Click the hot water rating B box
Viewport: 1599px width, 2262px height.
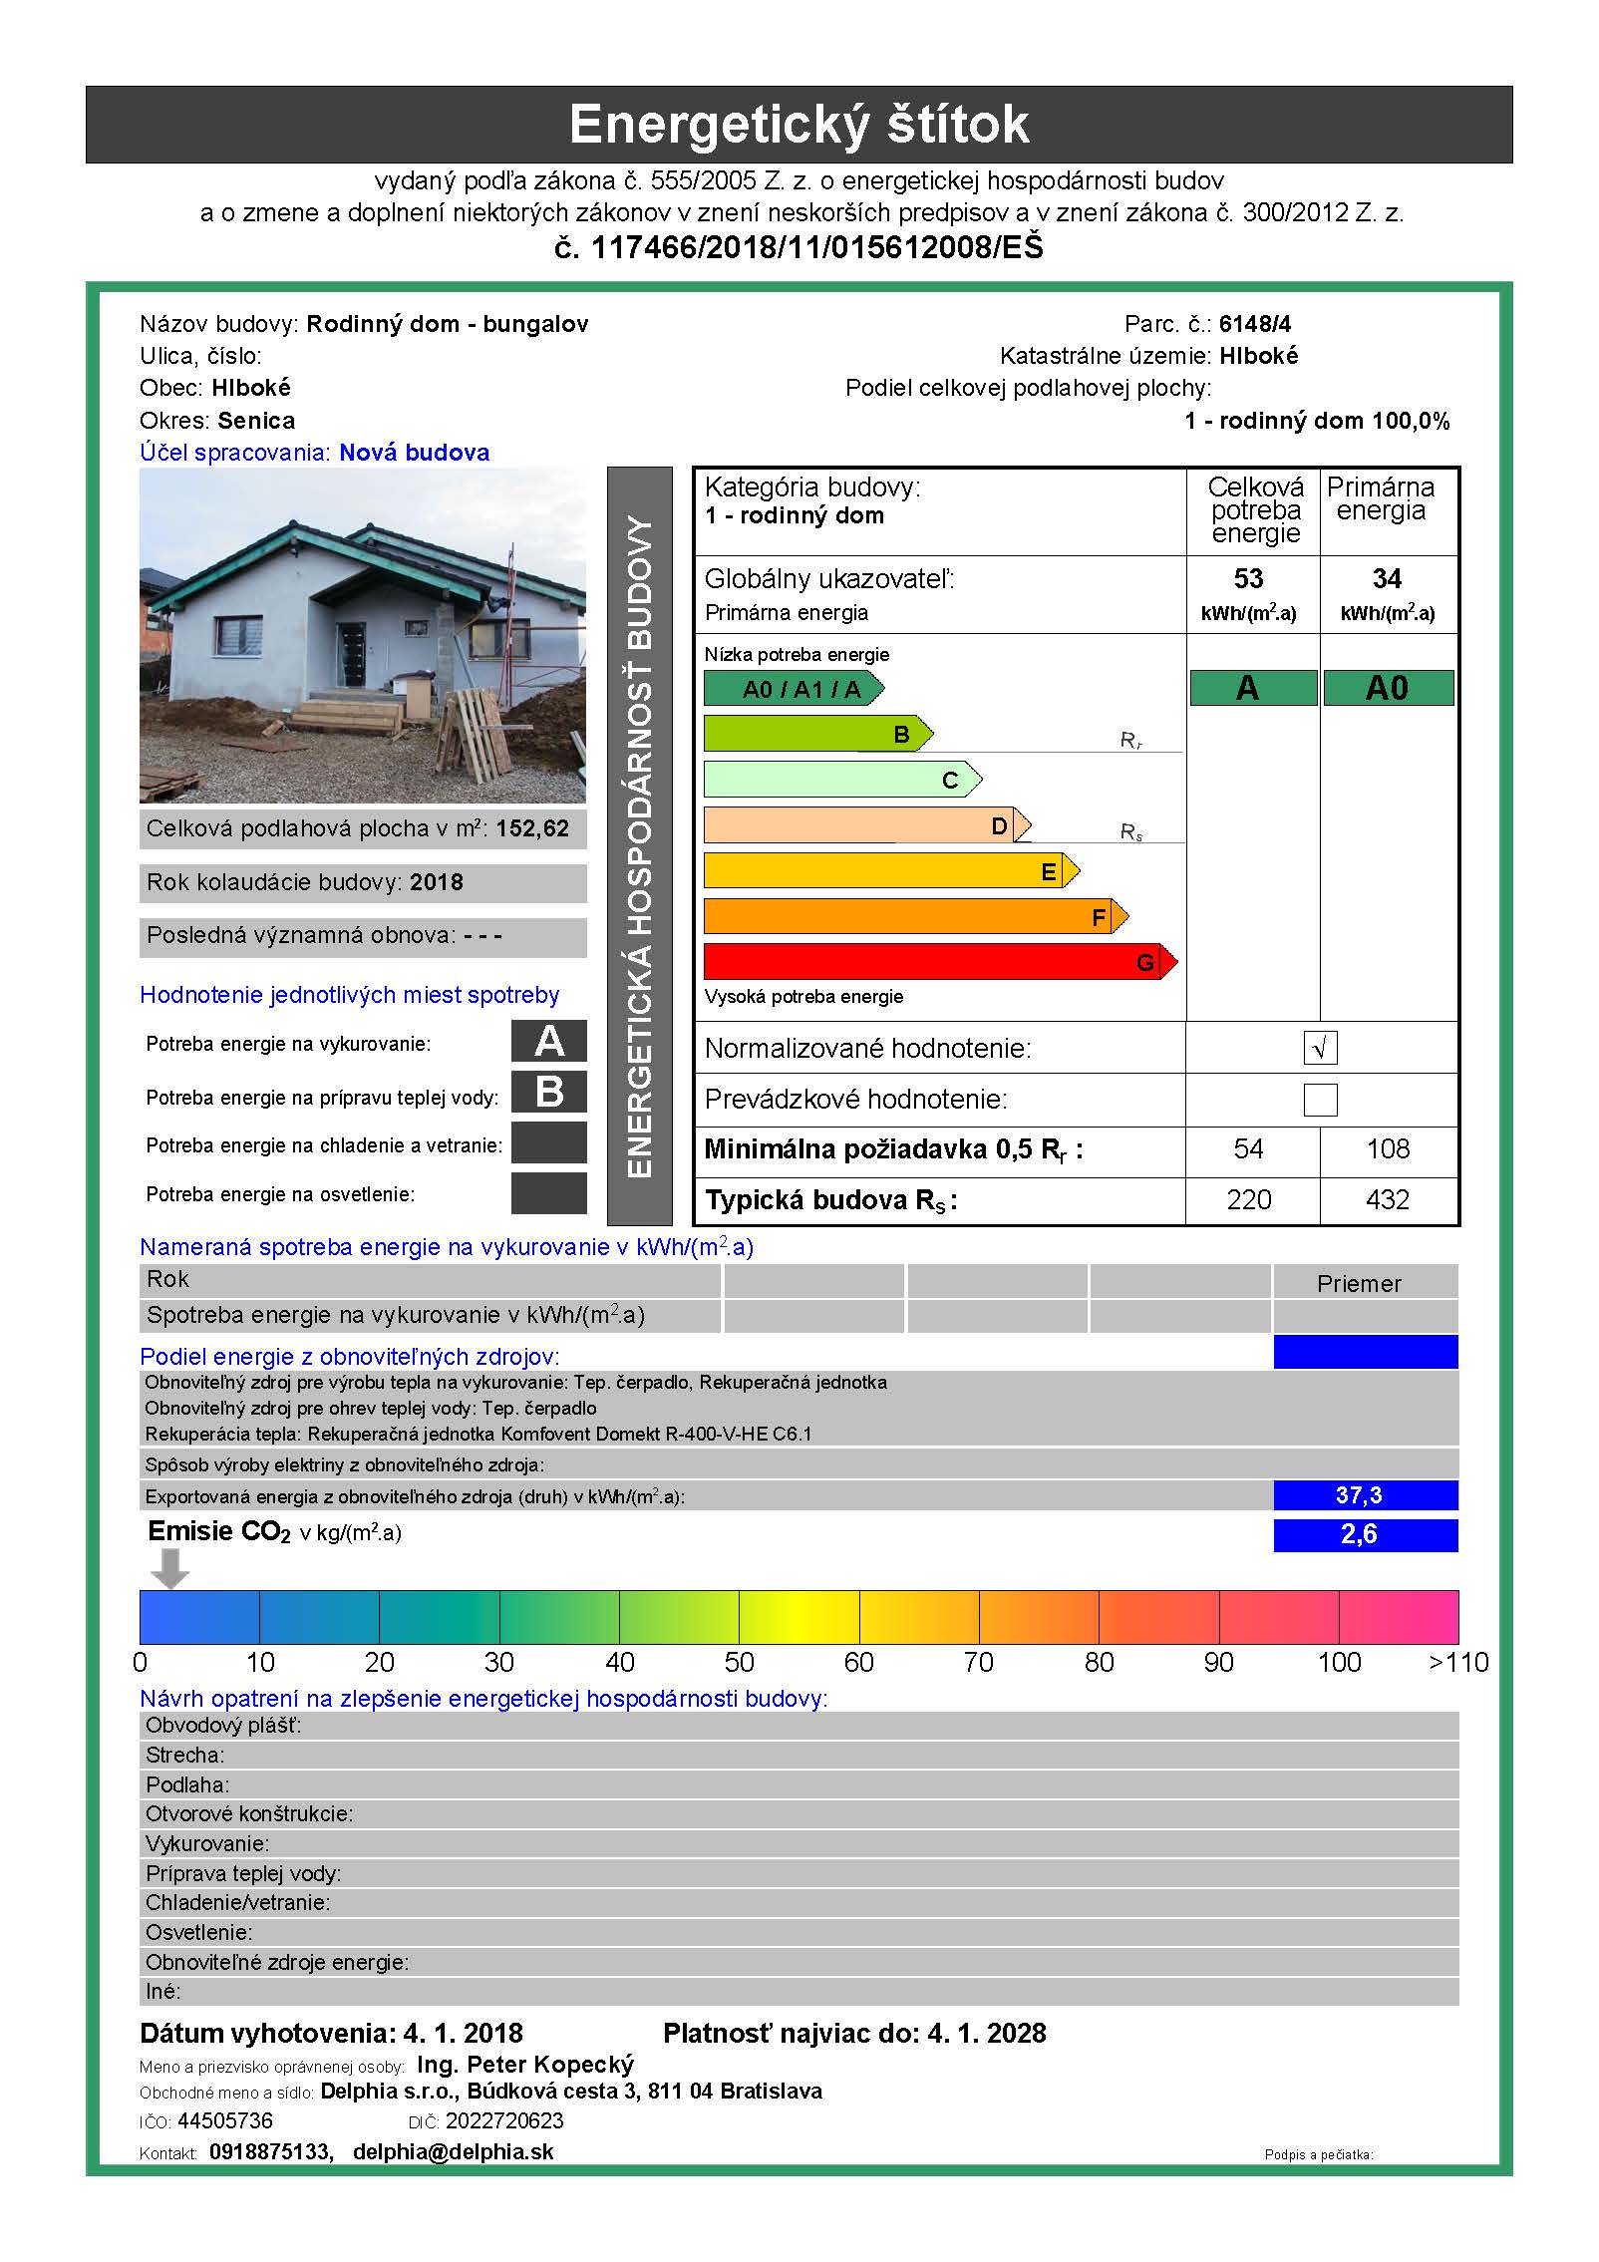coord(548,1093)
